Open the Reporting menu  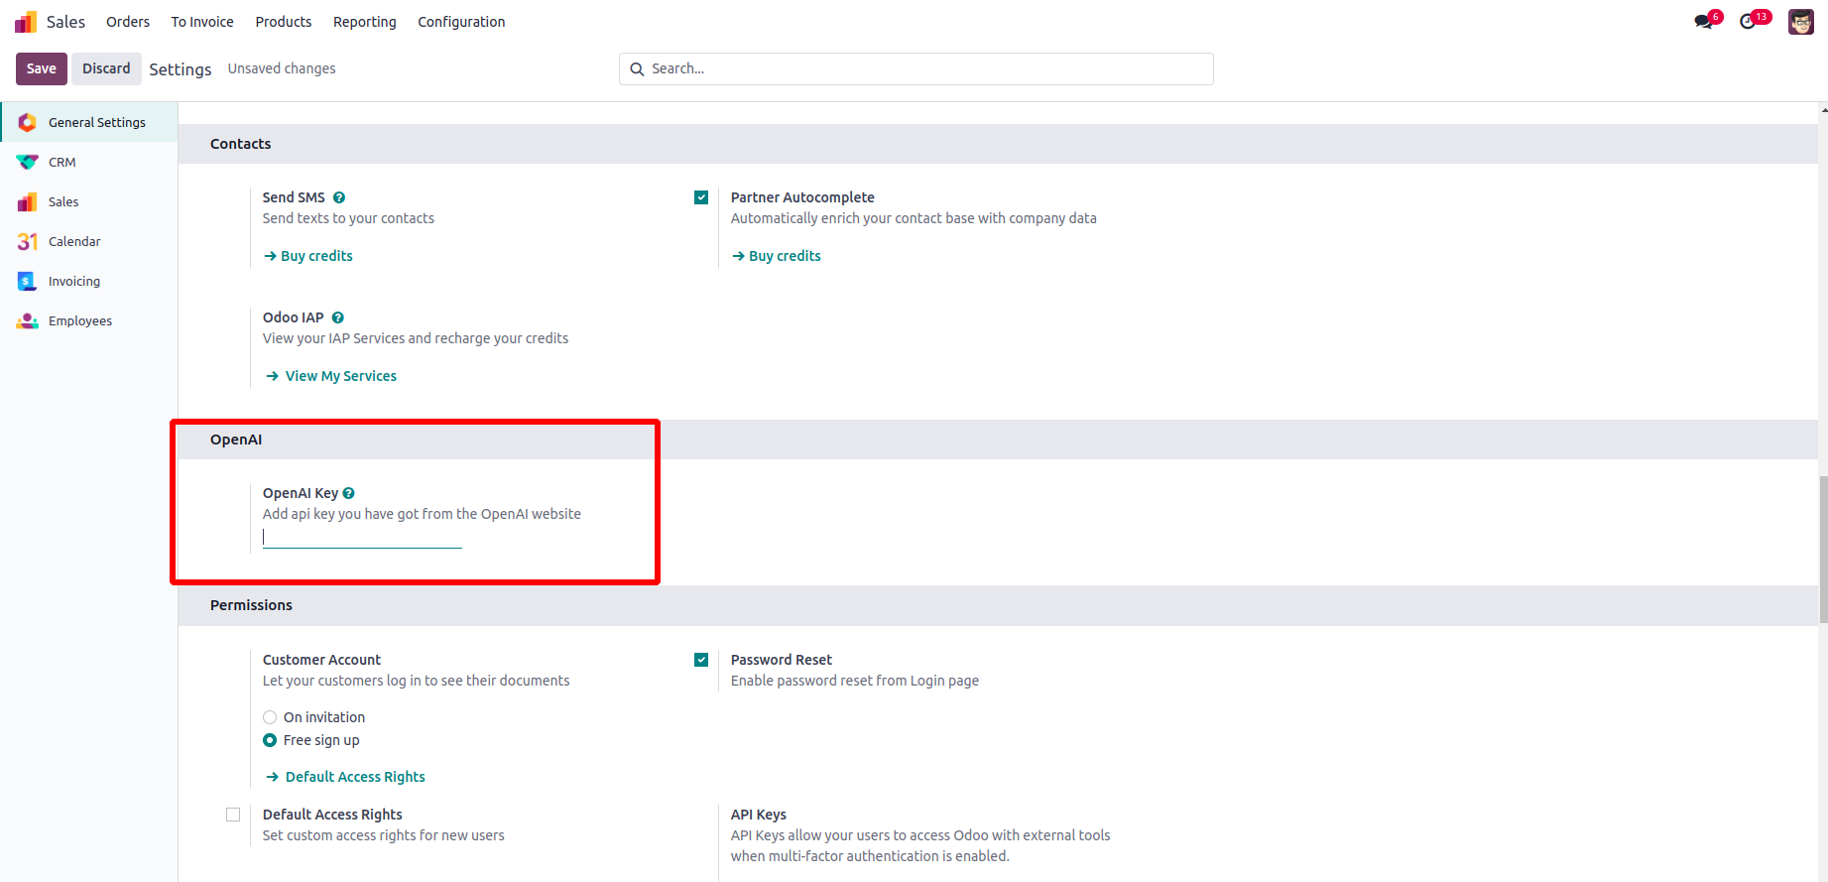tap(364, 22)
